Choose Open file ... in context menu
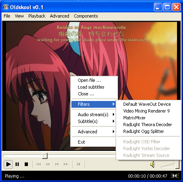Screen dimensions: 183x182 point(94,80)
